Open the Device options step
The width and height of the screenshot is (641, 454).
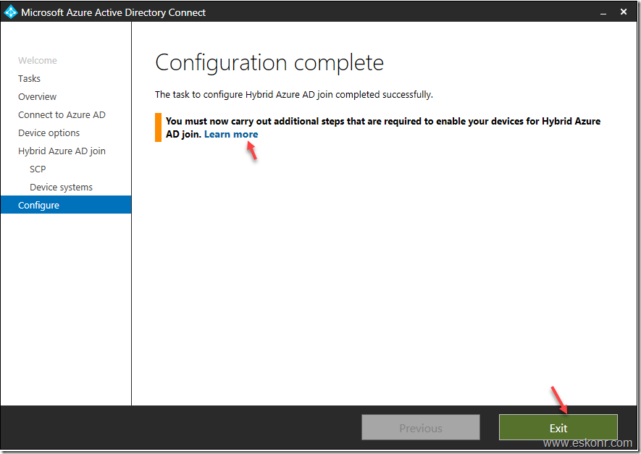[49, 133]
